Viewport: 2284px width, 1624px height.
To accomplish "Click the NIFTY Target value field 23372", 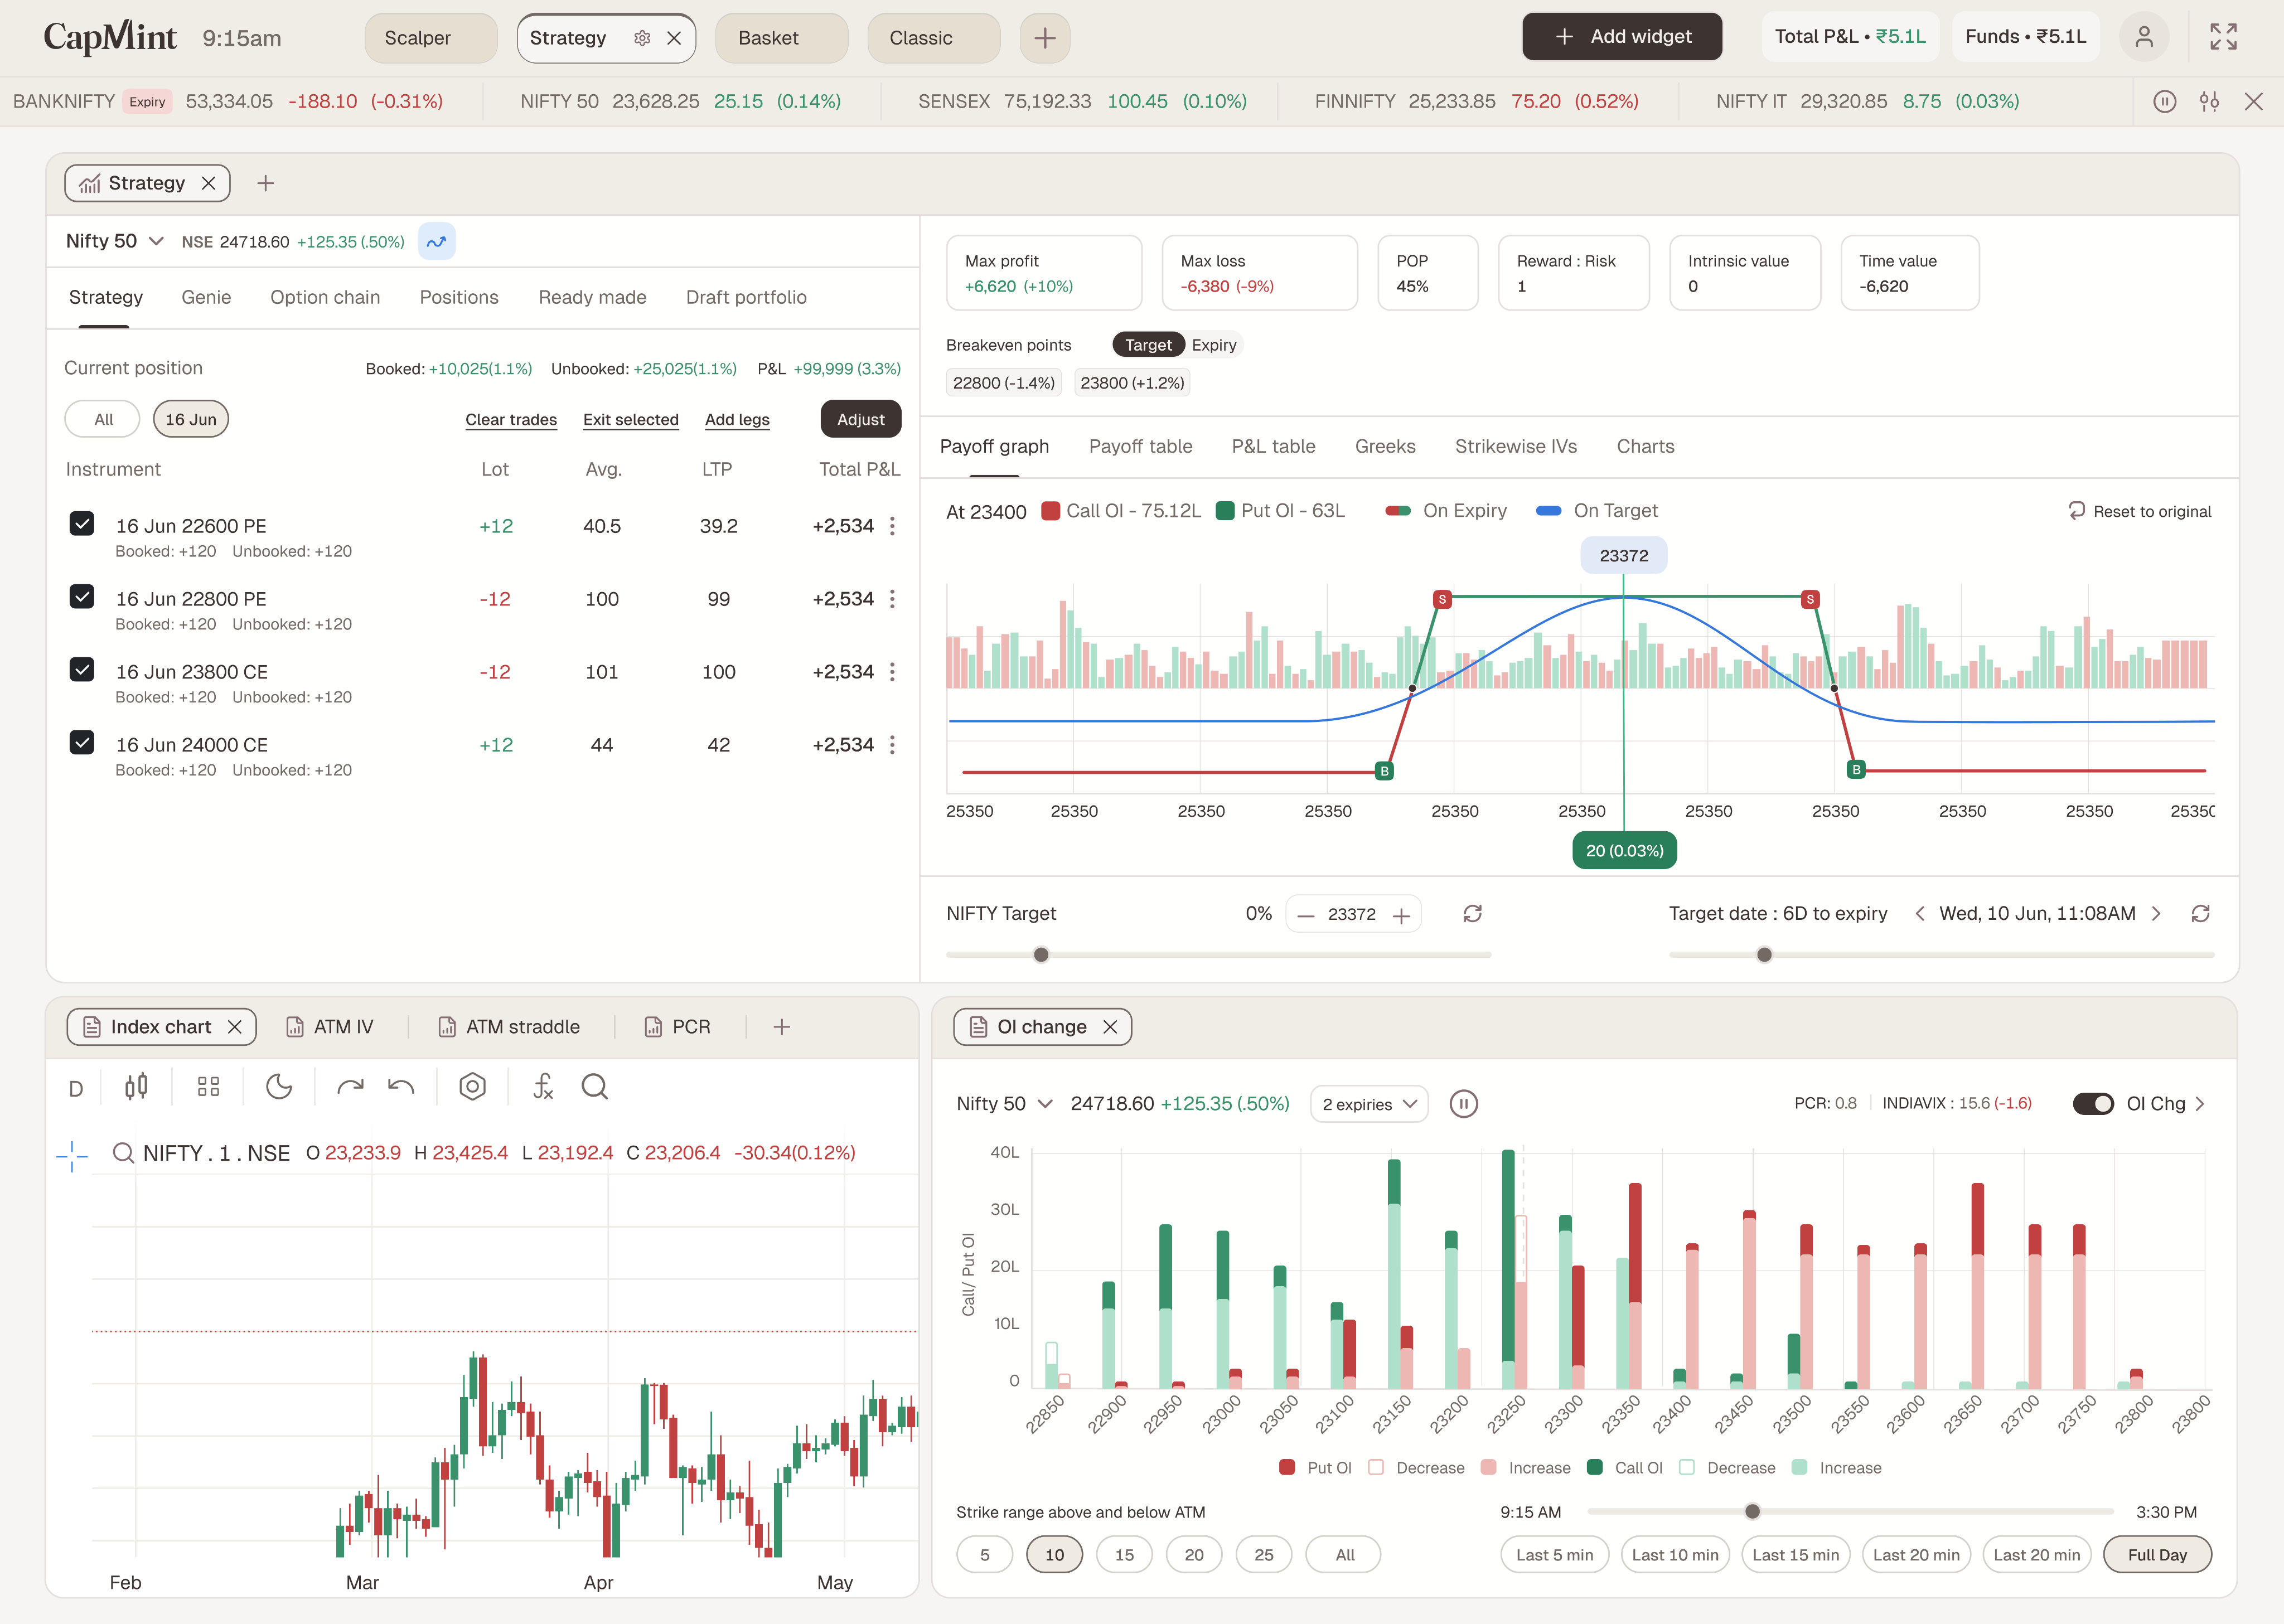I will (x=1352, y=915).
